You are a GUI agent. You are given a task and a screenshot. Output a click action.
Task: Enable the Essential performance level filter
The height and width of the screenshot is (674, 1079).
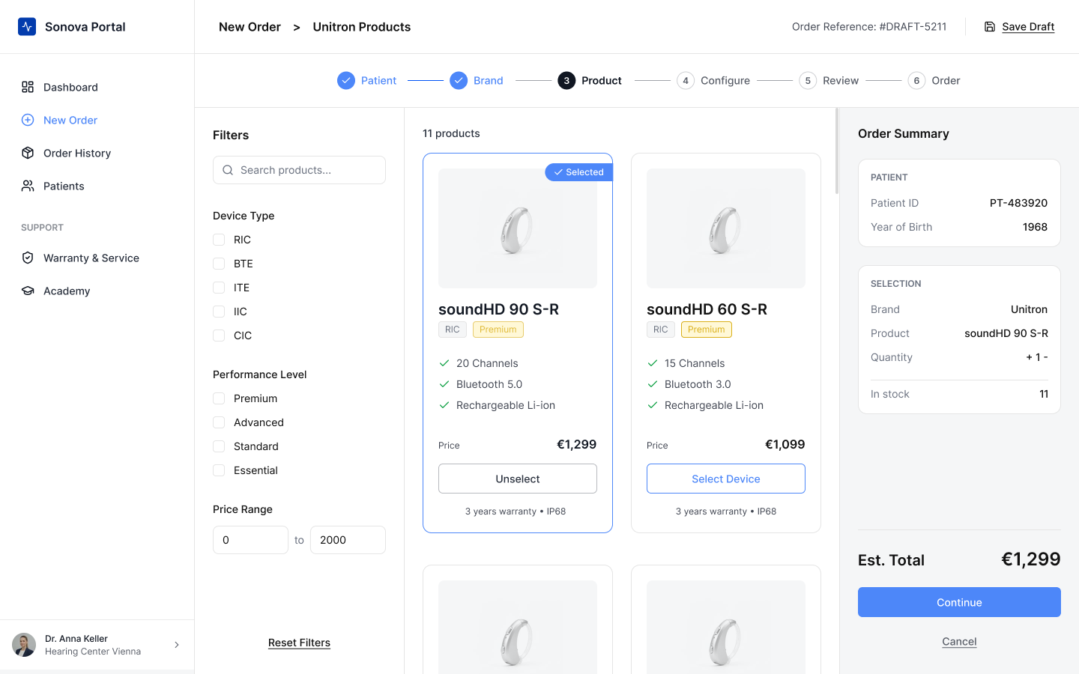219,470
